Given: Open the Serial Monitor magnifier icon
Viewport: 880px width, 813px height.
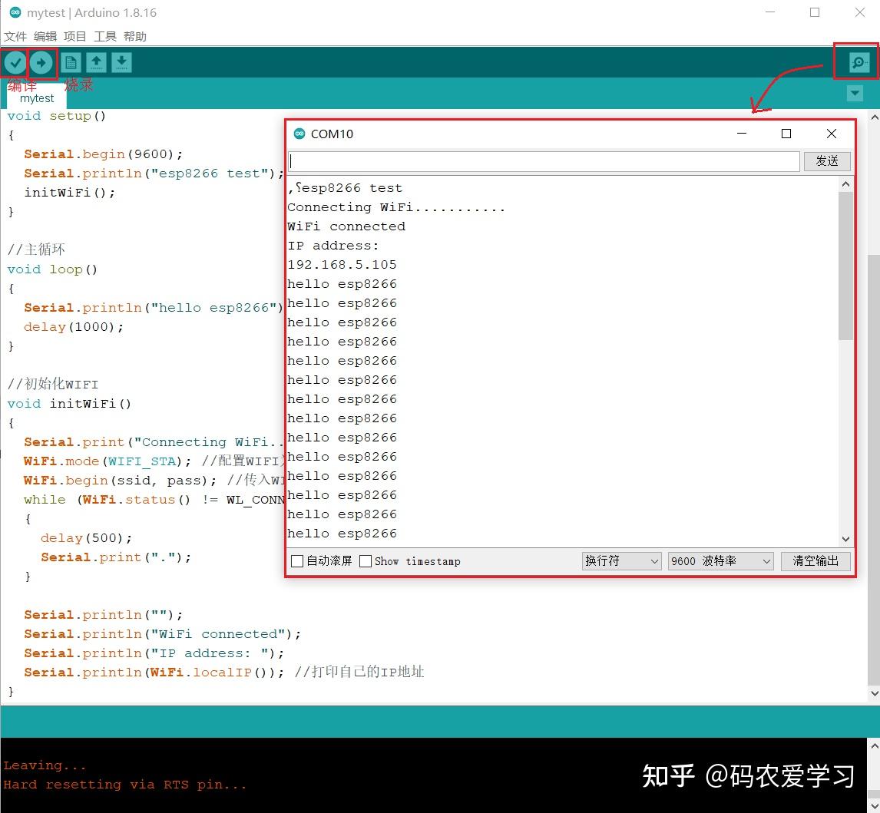Looking at the screenshot, I should (857, 62).
